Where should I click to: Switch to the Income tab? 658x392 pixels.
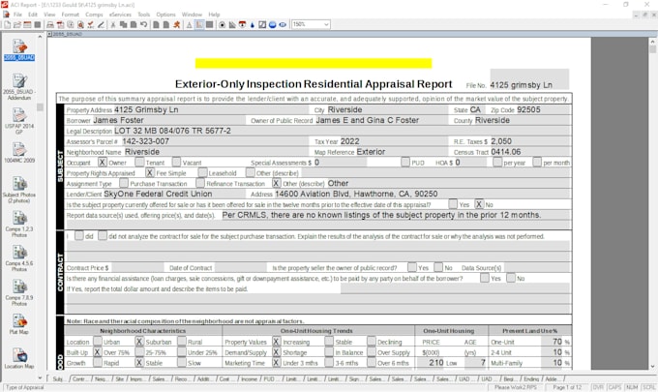pyautogui.click(x=250, y=379)
